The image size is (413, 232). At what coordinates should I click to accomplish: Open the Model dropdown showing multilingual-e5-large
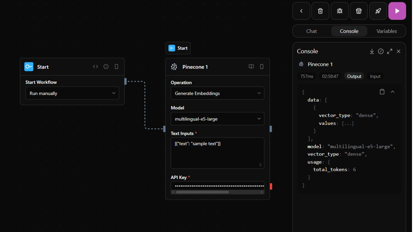217,119
